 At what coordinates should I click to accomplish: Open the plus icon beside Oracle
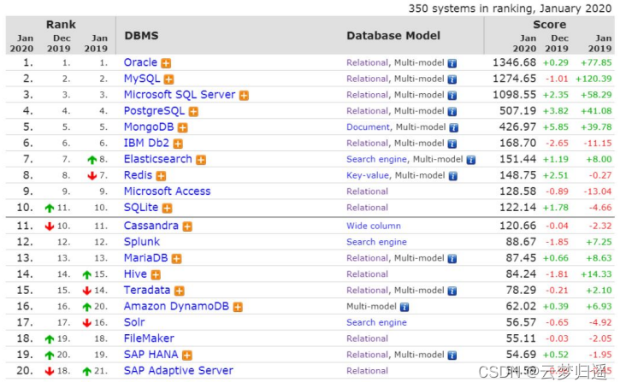167,63
